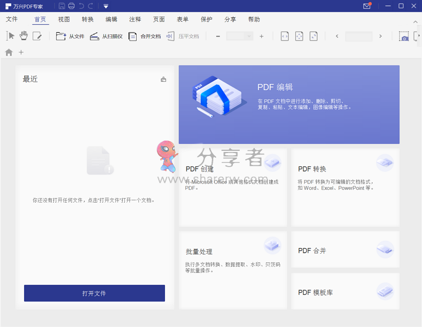The width and height of the screenshot is (422, 327).
Task: Open the 批量处理 card
Action: coord(233,270)
